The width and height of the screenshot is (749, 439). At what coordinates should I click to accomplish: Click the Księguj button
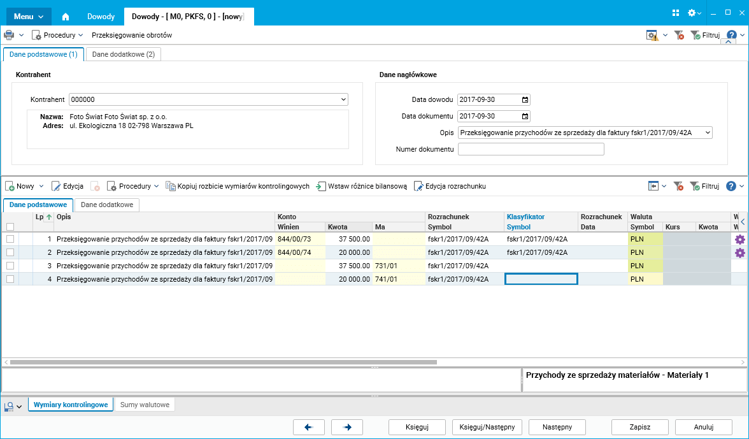417,427
